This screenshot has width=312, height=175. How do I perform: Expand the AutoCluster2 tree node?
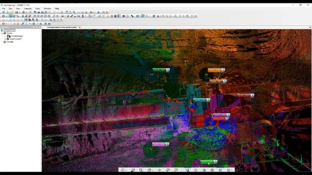(5, 39)
